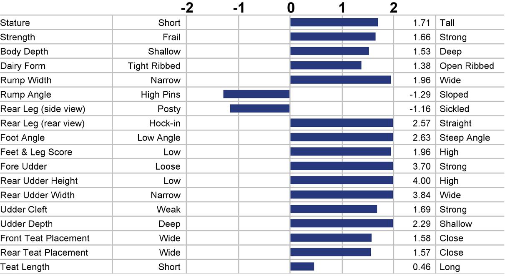Viewport: 505px width, 276px height.
Task: Select the Udder Depth bar
Action: click(342, 223)
